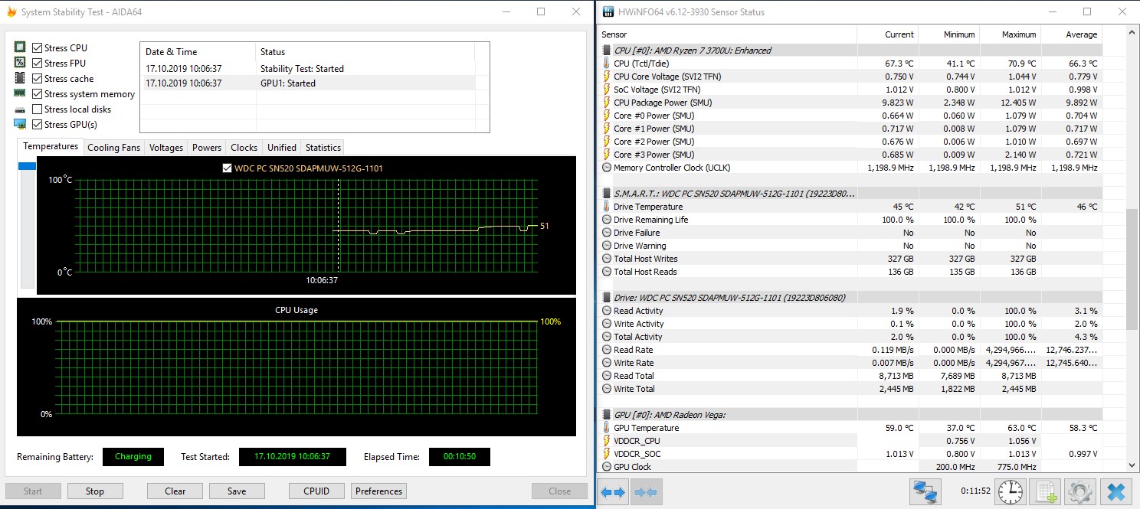Click lightning icon on CPU Package Power row
1140x509 pixels.
[607, 103]
